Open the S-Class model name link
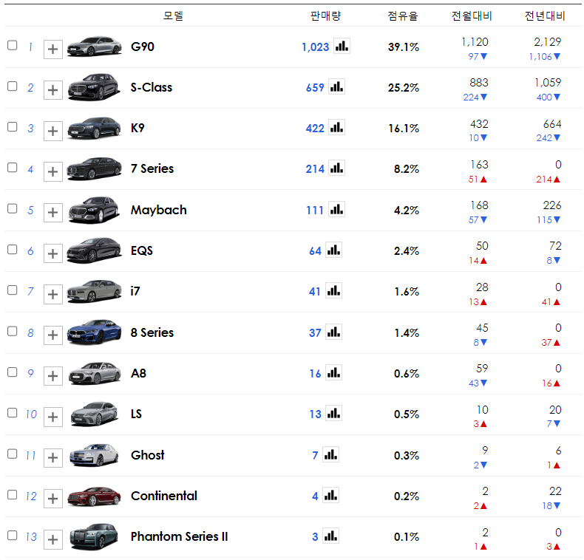The height and width of the screenshot is (560, 584). point(152,87)
